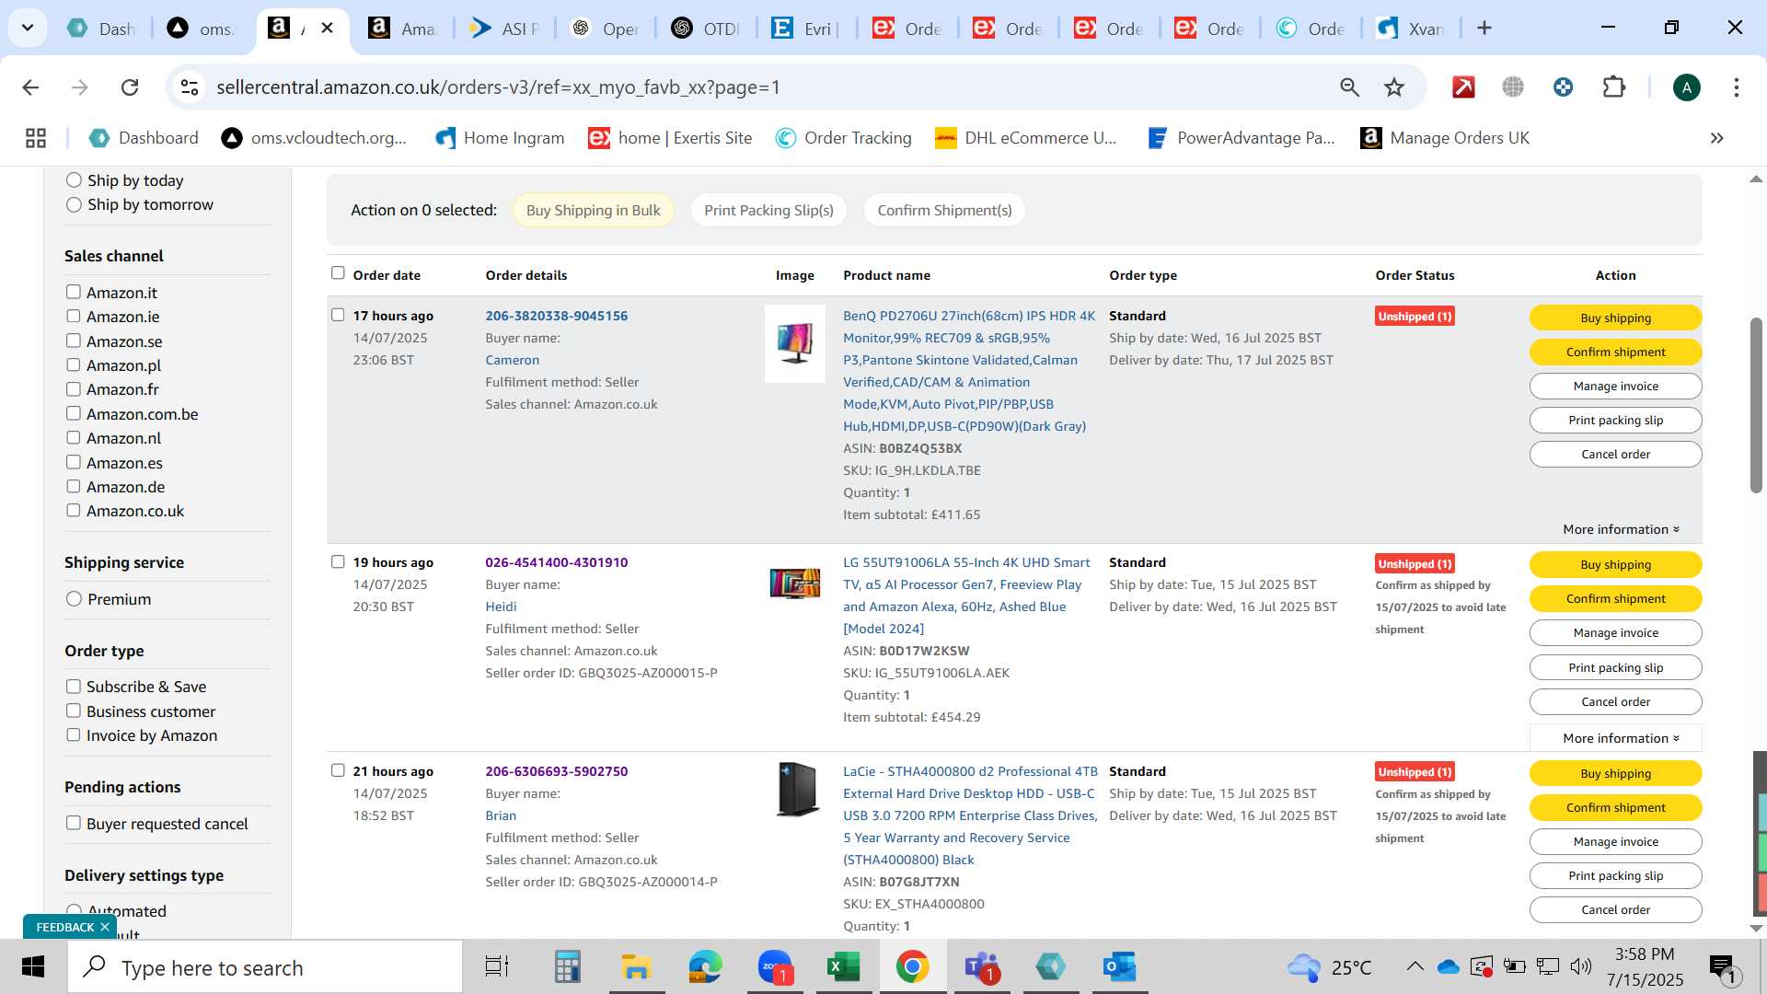Select Premium shipping service
Image resolution: width=1767 pixels, height=994 pixels.
(x=75, y=599)
